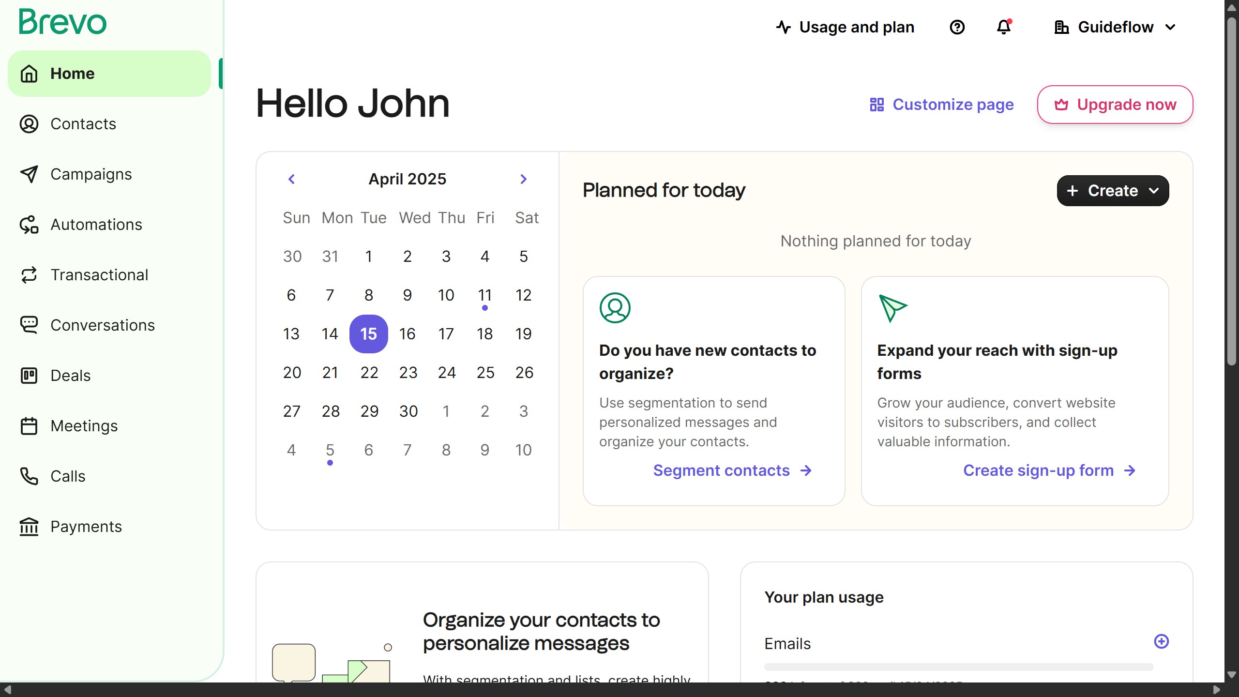Open Transactional in the sidebar

pyautogui.click(x=99, y=275)
